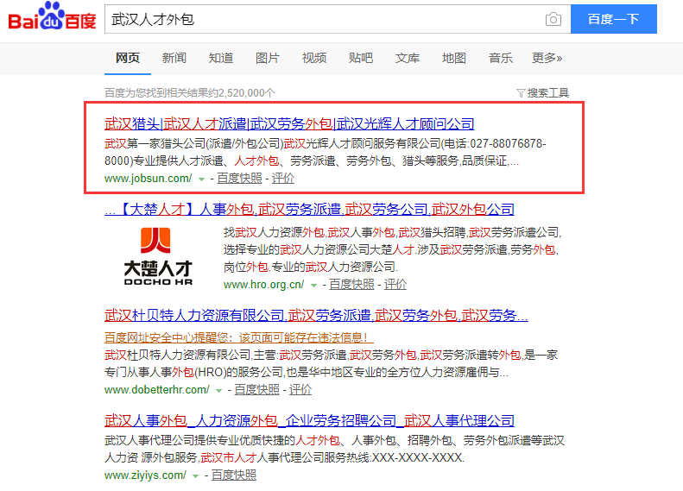Open the 武汉猎头 武汉光辉人才顾问公司 result
This screenshot has height=491, width=683.
coord(289,123)
